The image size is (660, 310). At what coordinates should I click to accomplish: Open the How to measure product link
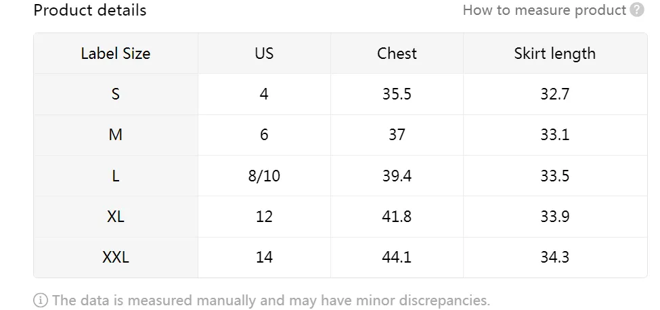(x=544, y=10)
